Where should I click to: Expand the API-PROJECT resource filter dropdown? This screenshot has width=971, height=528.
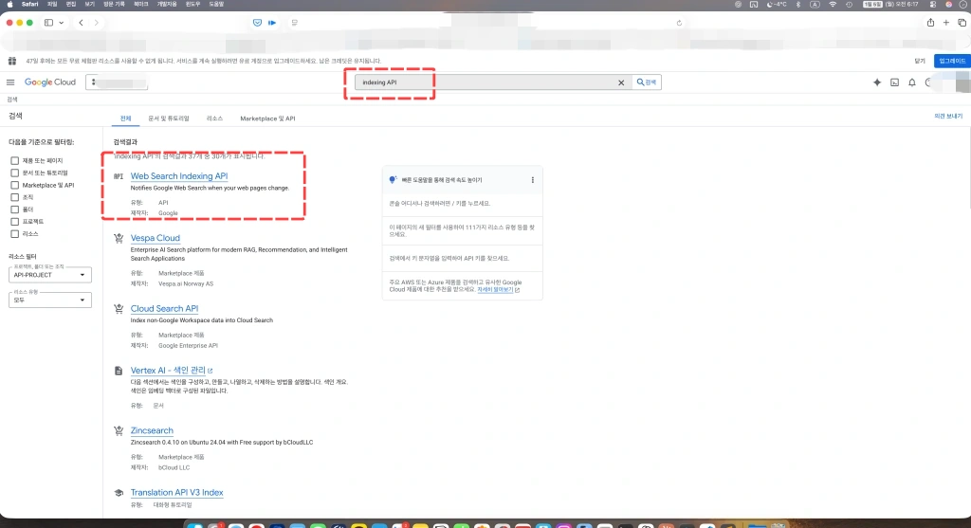[x=50, y=275]
